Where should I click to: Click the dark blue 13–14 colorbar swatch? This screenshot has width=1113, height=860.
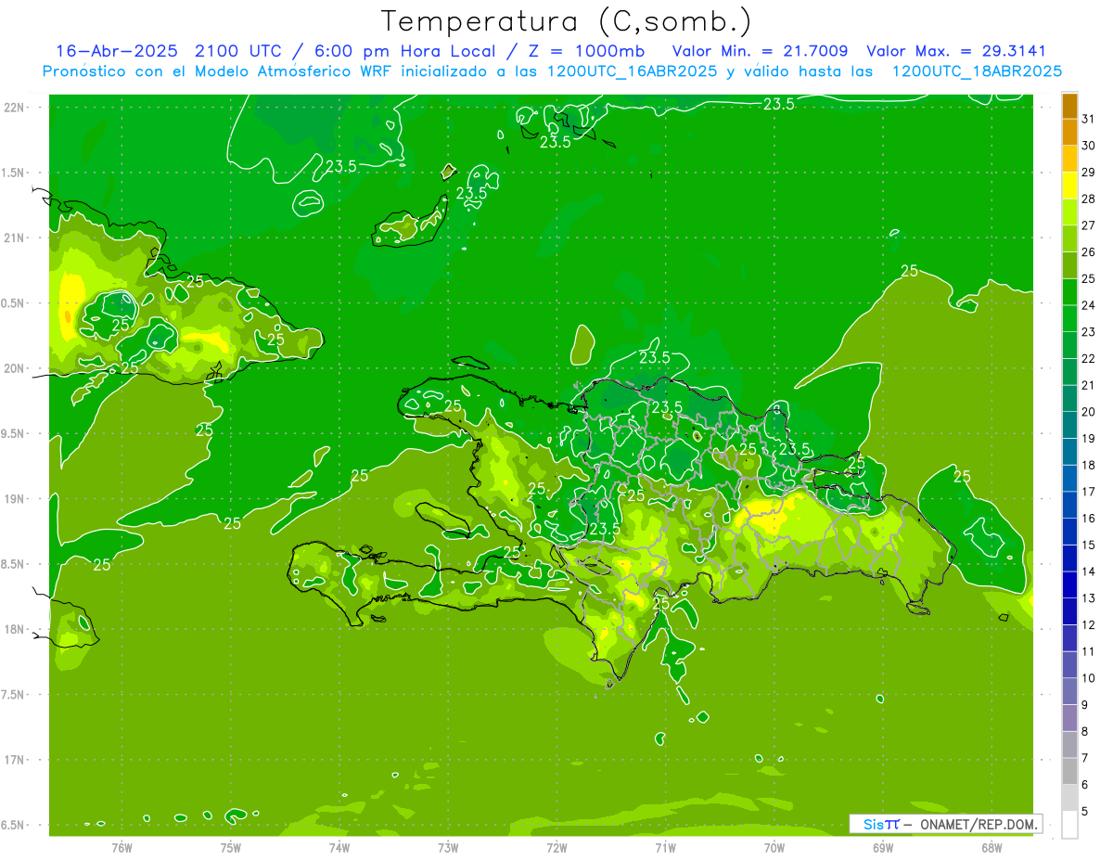[x=1069, y=585]
